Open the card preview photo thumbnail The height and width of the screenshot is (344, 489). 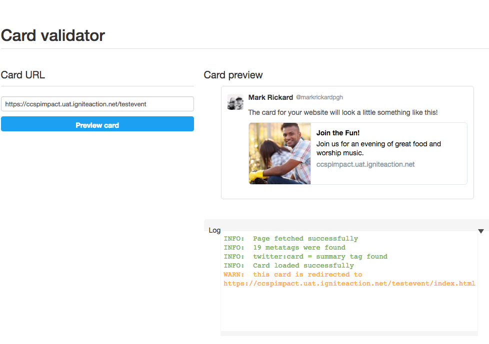pyautogui.click(x=279, y=153)
